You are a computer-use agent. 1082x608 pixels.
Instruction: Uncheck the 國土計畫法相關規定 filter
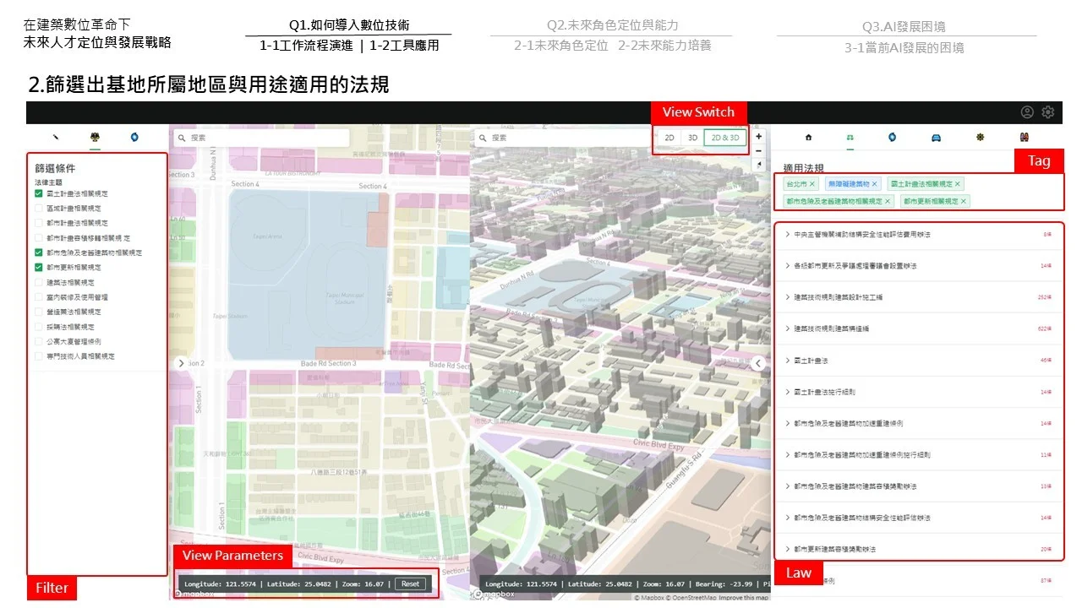coord(37,192)
